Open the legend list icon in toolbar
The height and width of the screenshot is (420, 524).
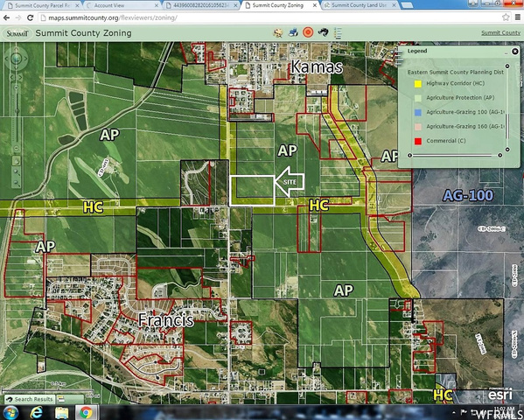coord(338,32)
